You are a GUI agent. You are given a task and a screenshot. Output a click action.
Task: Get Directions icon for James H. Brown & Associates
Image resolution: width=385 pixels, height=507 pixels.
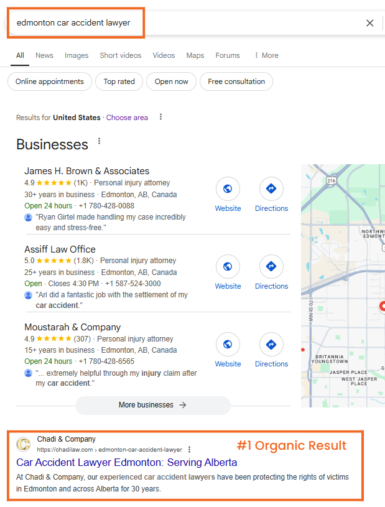click(x=271, y=188)
